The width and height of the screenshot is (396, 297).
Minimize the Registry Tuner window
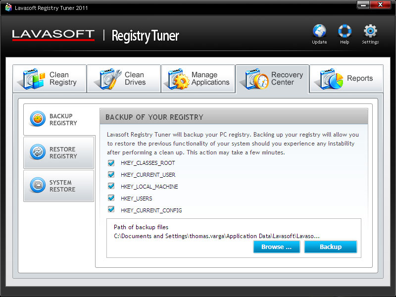363,5
